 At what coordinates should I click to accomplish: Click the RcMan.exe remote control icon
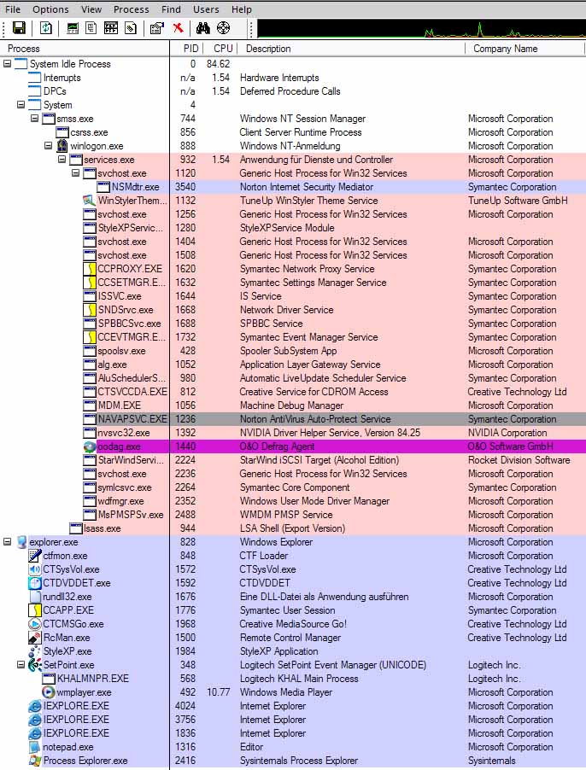(x=35, y=638)
